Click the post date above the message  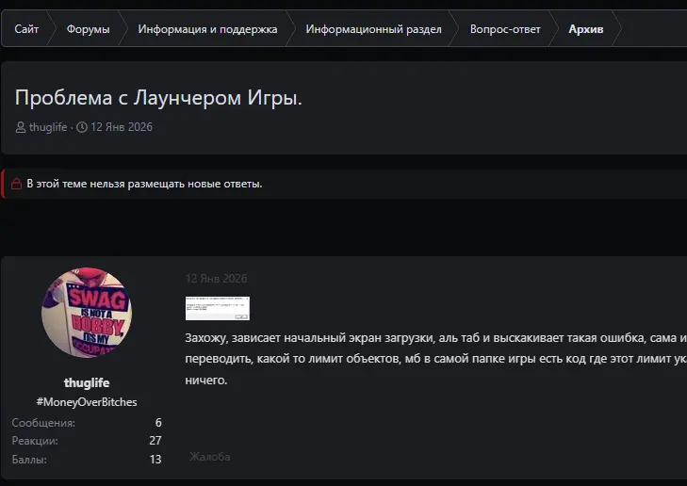217,279
